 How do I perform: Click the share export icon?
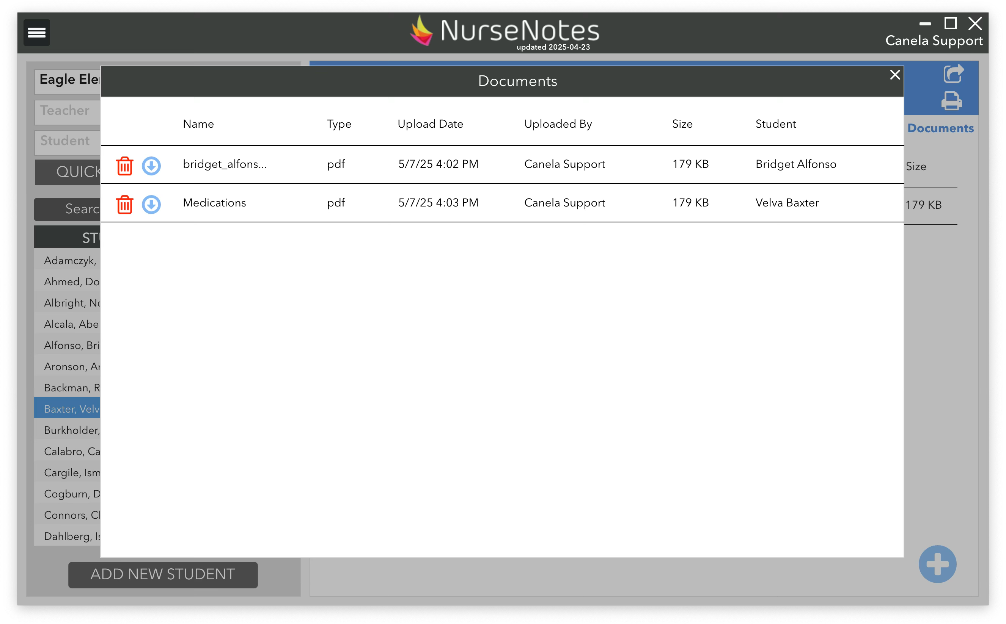pos(953,74)
